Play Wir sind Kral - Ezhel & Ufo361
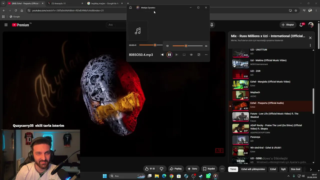 (x=271, y=151)
